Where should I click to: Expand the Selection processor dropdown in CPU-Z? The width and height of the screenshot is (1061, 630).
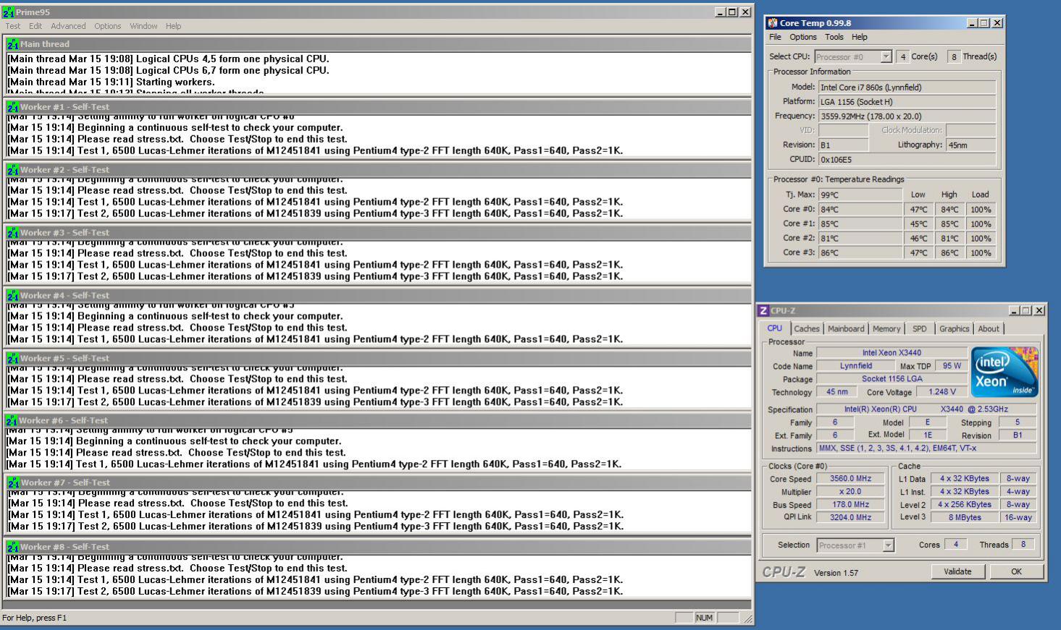[889, 545]
